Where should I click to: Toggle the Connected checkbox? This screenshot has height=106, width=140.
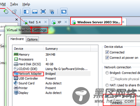tap(107, 52)
